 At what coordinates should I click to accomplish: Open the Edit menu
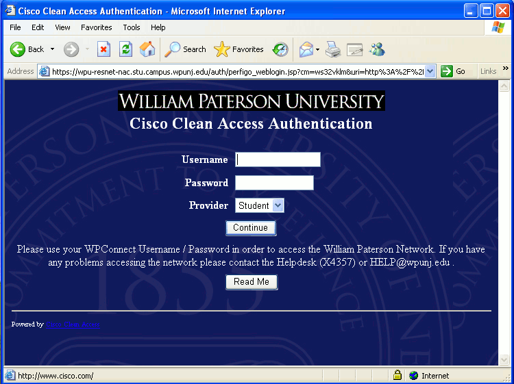pos(38,27)
